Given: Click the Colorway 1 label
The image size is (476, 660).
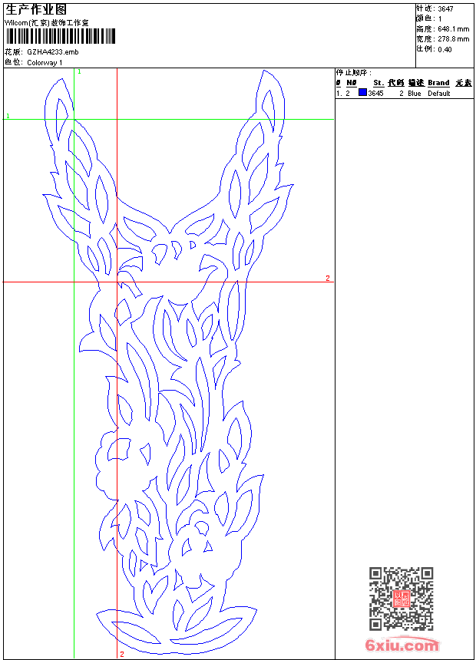Looking at the screenshot, I should [45, 63].
